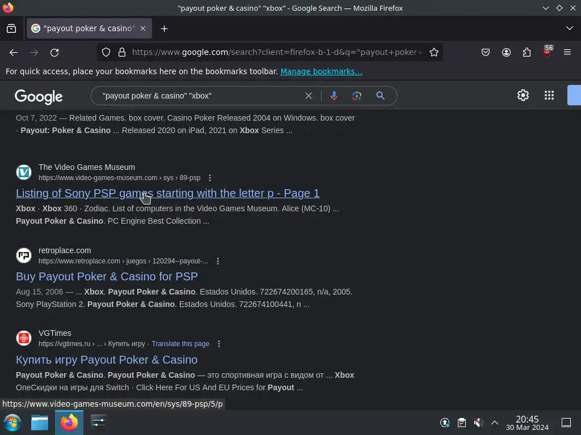Search by image with Lens icon
The height and width of the screenshot is (435, 581).
(x=356, y=96)
